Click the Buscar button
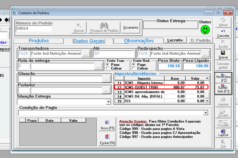This screenshot has height=158, width=238. [x=79, y=28]
